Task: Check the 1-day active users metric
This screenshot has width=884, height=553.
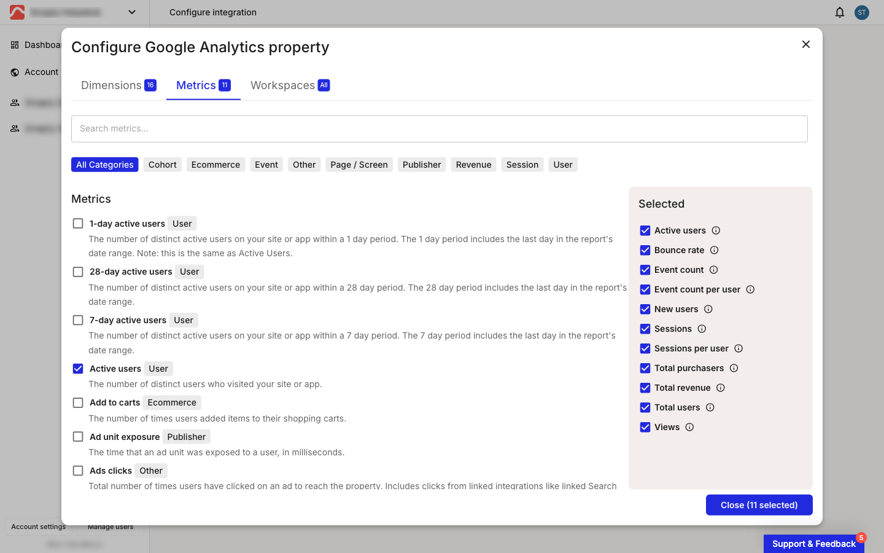Action: point(78,224)
